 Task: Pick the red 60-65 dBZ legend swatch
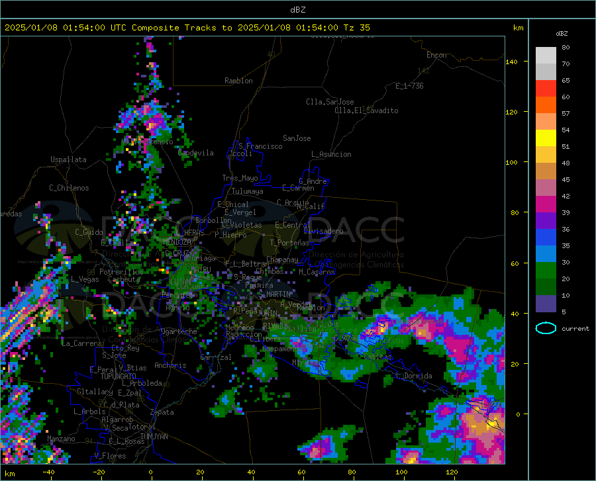pyautogui.click(x=546, y=89)
